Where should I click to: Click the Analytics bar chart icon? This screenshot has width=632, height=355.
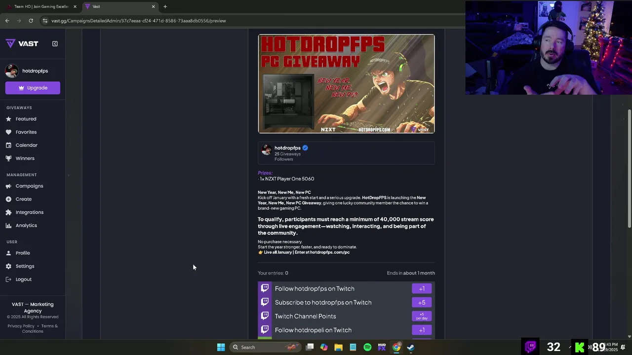(8, 225)
